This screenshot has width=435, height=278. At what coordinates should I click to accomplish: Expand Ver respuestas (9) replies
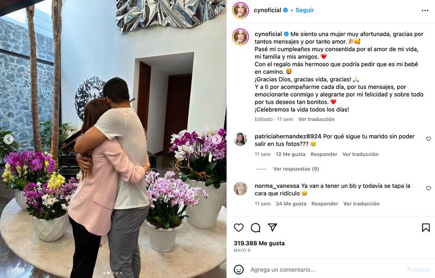[x=296, y=169]
